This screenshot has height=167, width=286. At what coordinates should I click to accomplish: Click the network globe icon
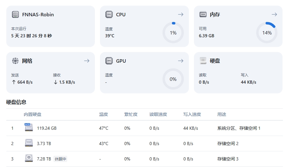pyautogui.click(x=15, y=61)
